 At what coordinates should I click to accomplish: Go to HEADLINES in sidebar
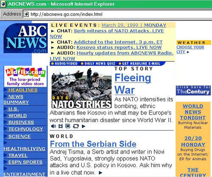coord(23,90)
